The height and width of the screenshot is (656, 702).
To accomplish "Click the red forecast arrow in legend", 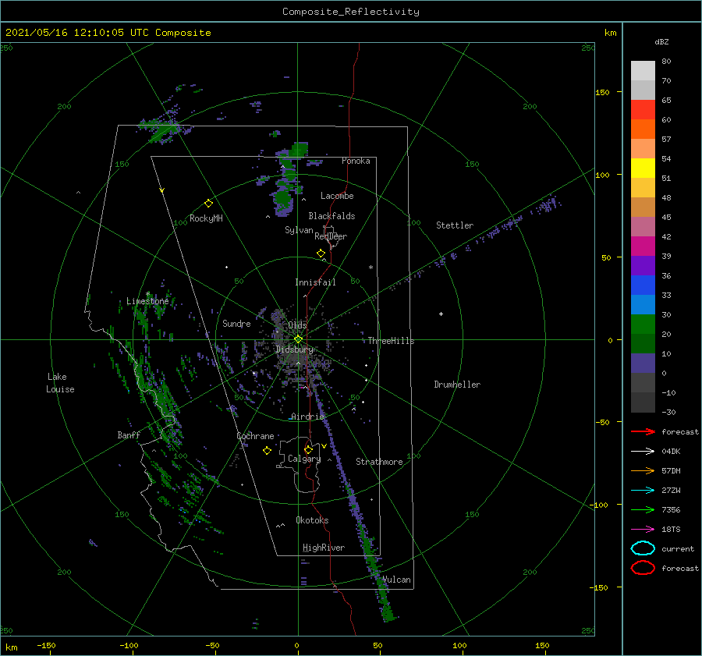I will coord(643,431).
